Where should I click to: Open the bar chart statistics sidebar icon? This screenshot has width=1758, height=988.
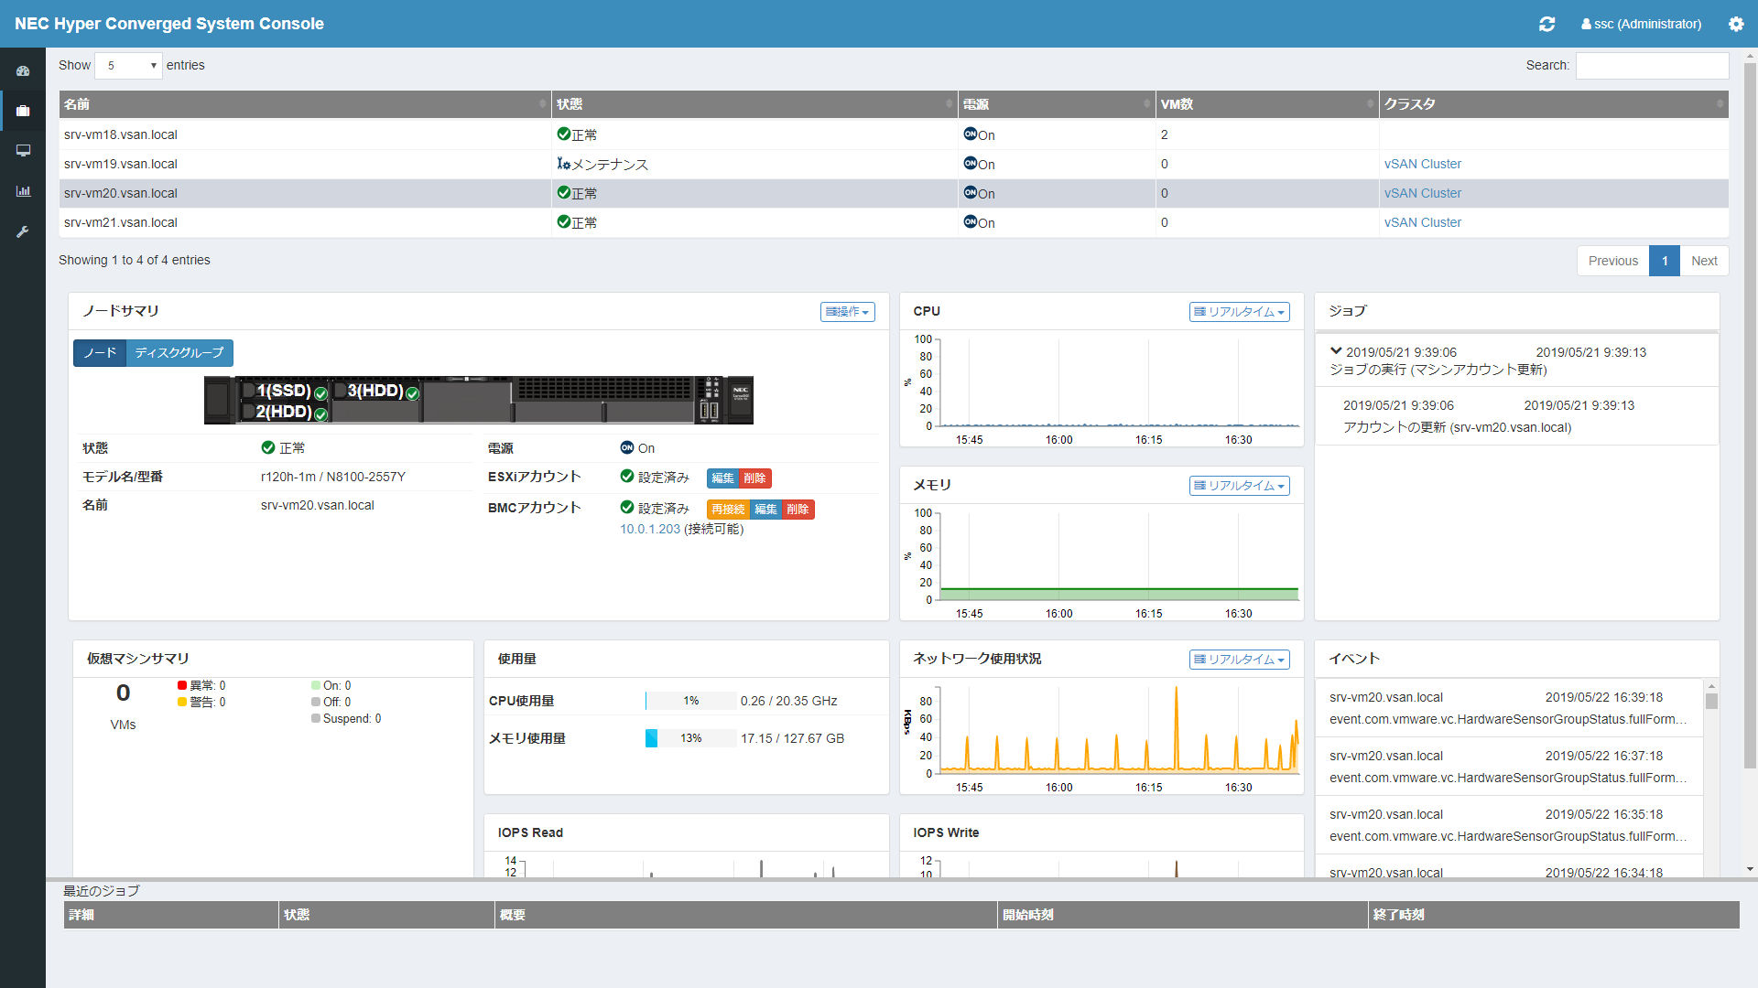[x=23, y=191]
